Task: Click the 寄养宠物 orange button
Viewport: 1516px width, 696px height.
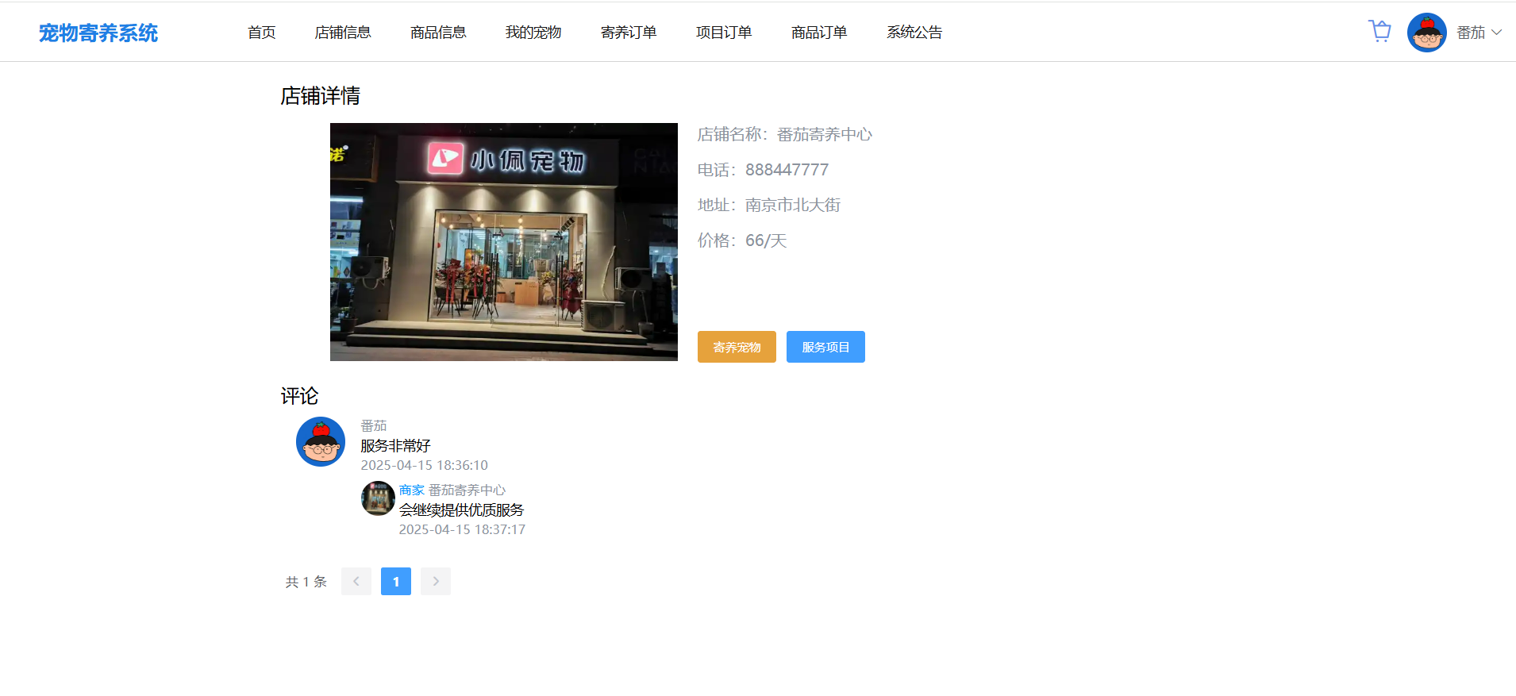Action: click(737, 347)
